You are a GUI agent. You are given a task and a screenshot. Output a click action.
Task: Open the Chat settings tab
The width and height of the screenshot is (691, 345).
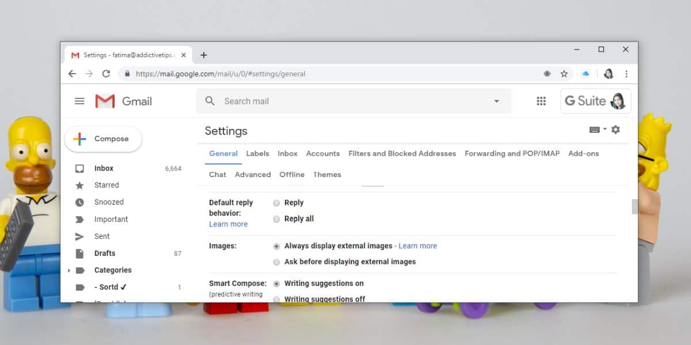[218, 175]
